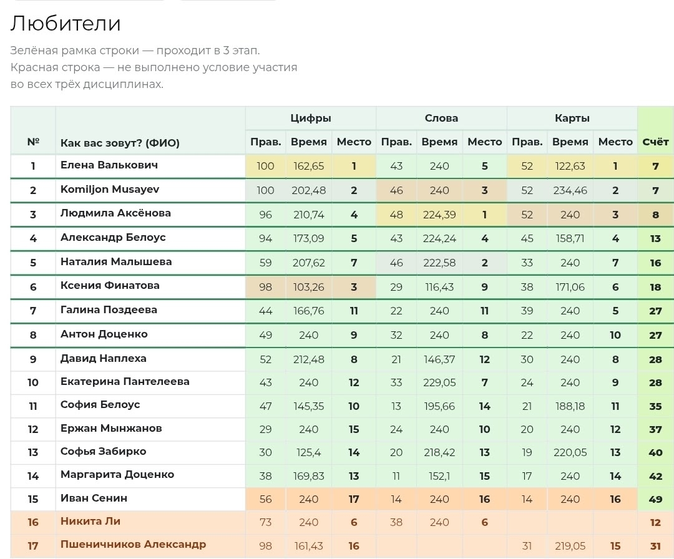Select the time value "171,06"
Image resolution: width=674 pixels, height=559 pixels.
coord(570,287)
